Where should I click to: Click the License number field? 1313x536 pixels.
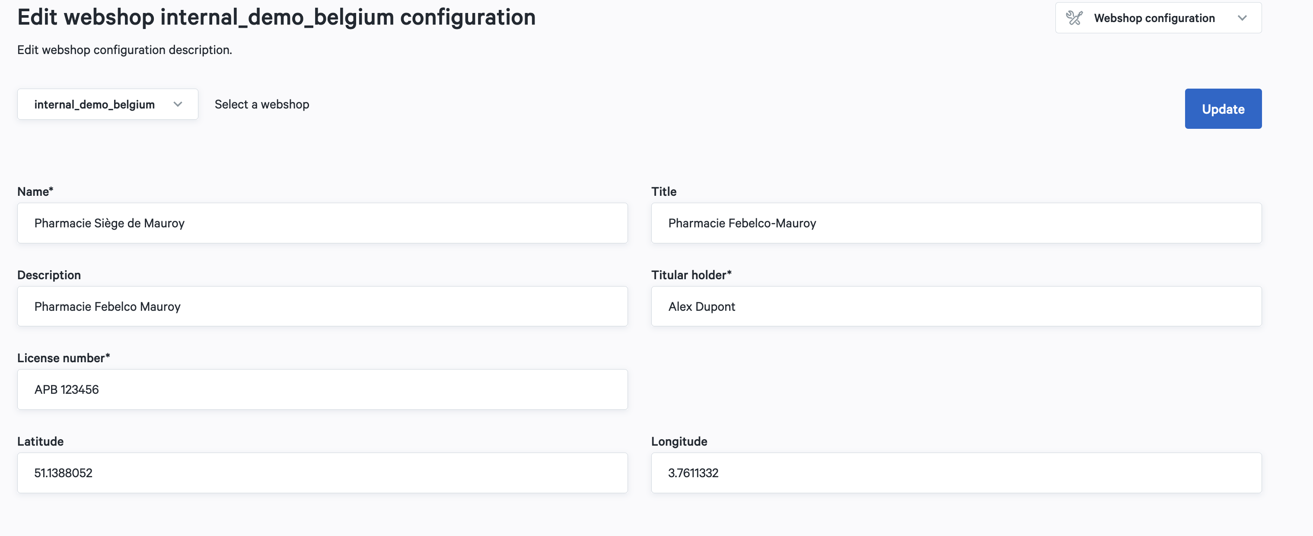pyautogui.click(x=322, y=389)
